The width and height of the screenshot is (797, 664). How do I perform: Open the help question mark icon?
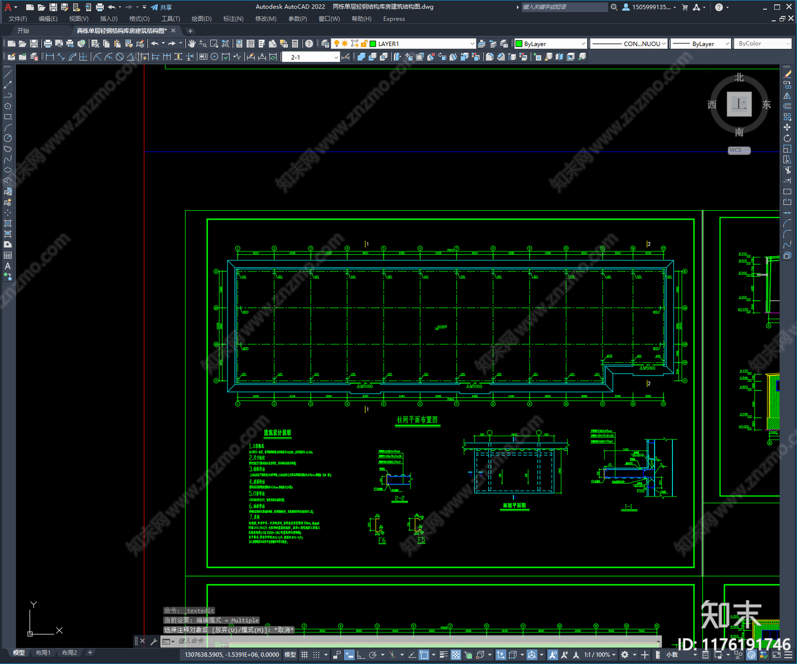pos(309,44)
